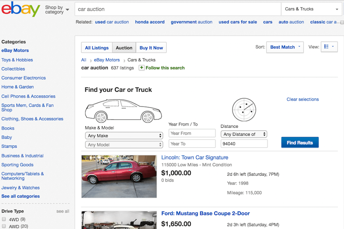Click the Ford Mustang listing thumbnail
The width and height of the screenshot is (344, 229).
coord(119,220)
